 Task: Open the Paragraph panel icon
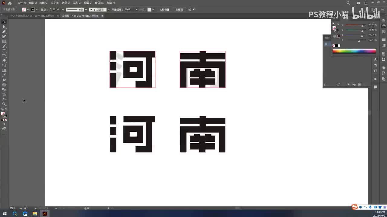click(376, 65)
